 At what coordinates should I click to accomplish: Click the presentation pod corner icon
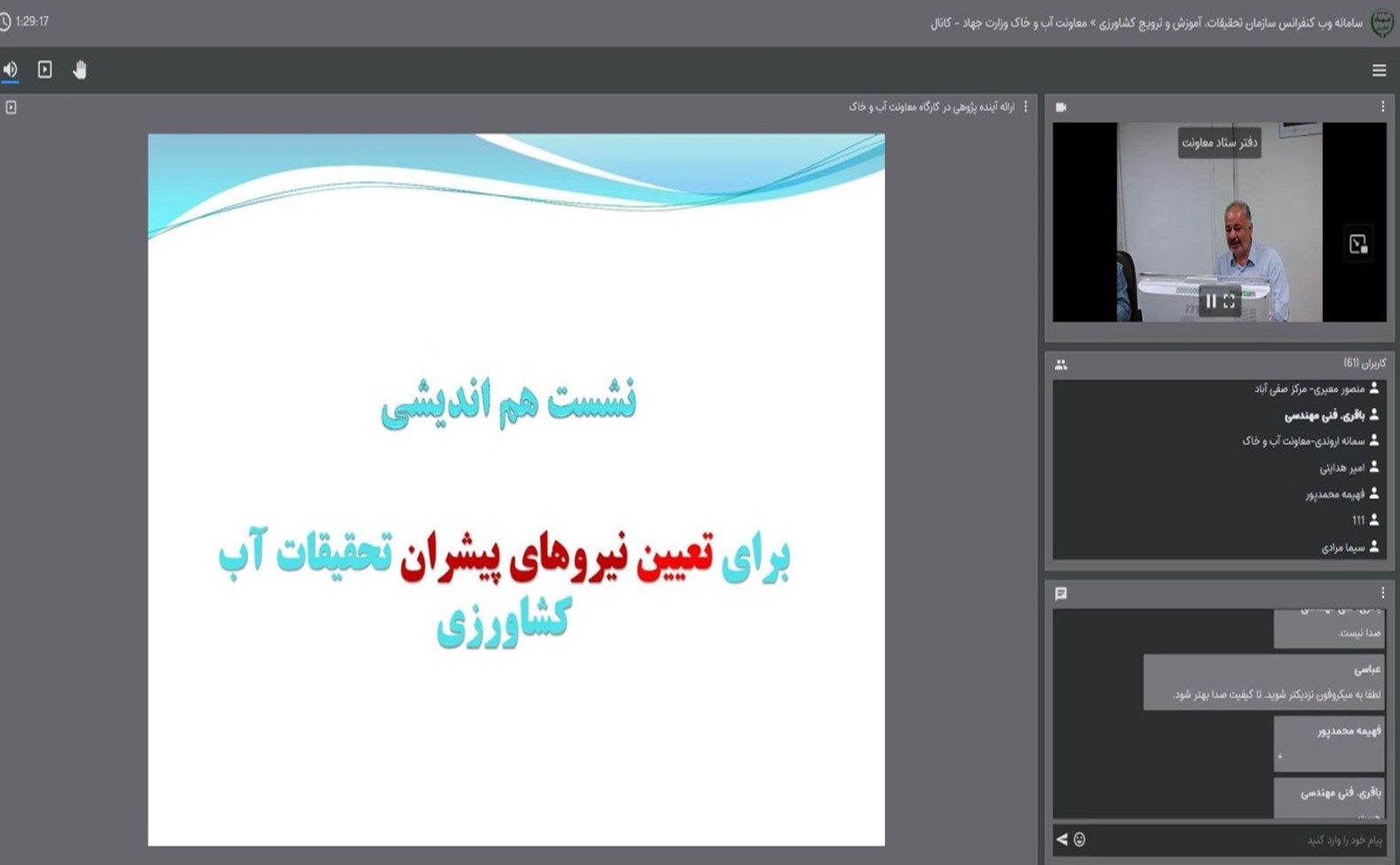11,107
